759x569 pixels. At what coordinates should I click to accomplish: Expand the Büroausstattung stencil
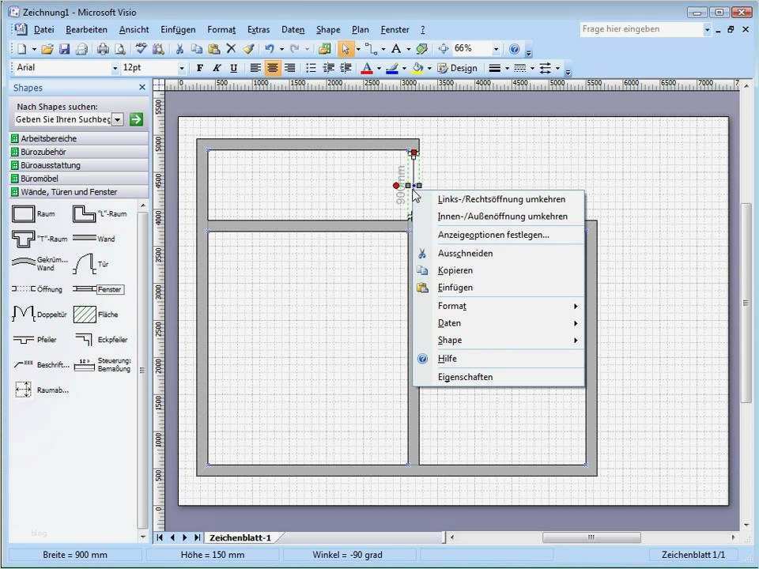(x=79, y=165)
